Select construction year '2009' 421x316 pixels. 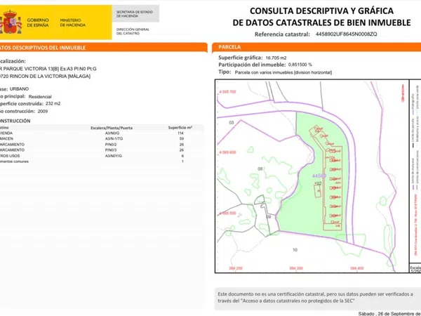click(43, 111)
